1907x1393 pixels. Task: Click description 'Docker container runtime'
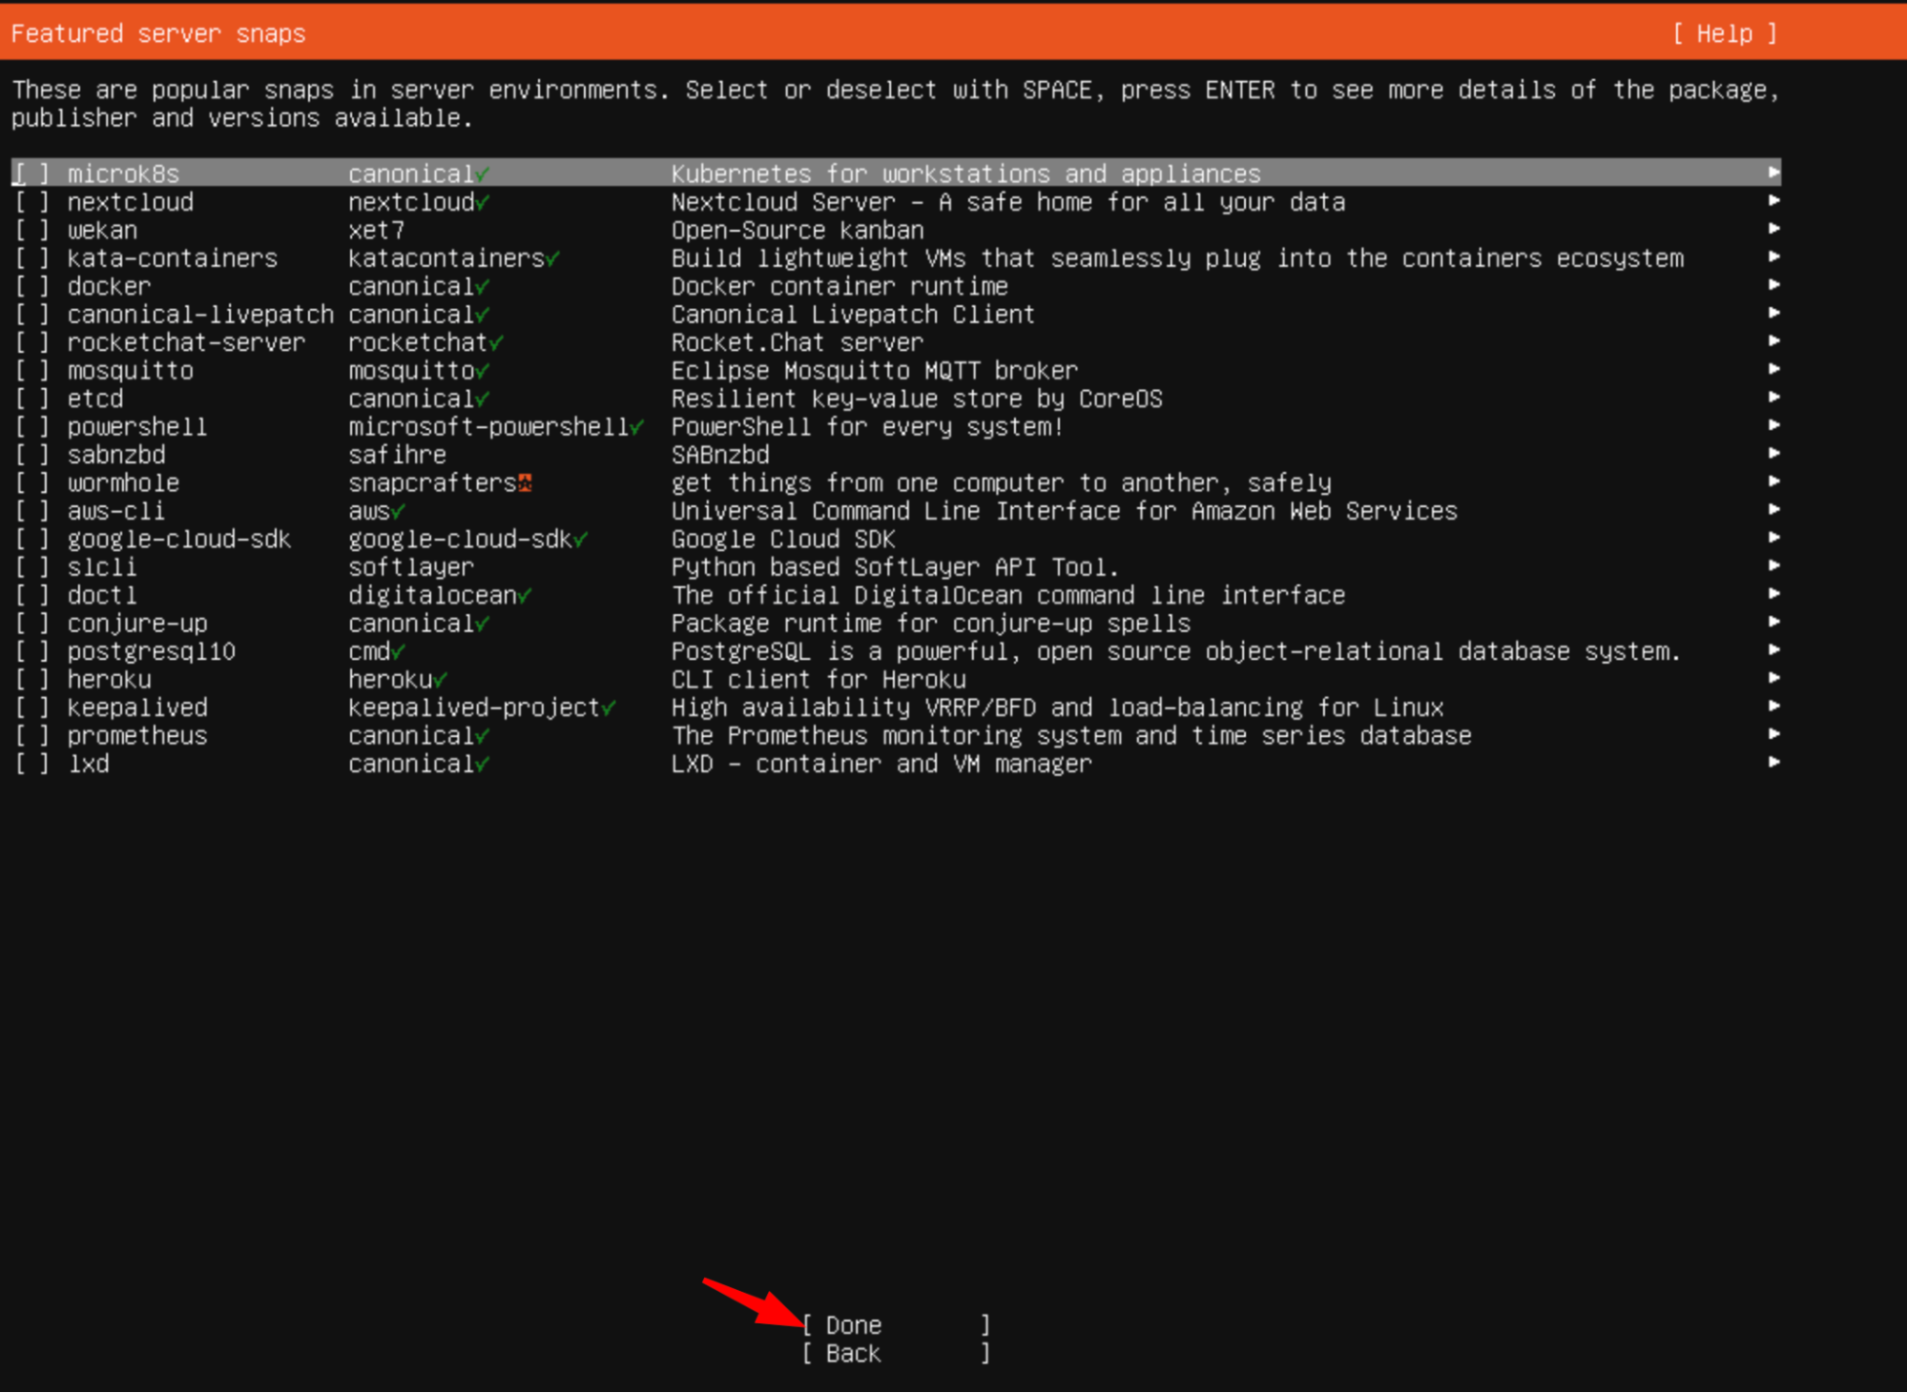(x=839, y=286)
